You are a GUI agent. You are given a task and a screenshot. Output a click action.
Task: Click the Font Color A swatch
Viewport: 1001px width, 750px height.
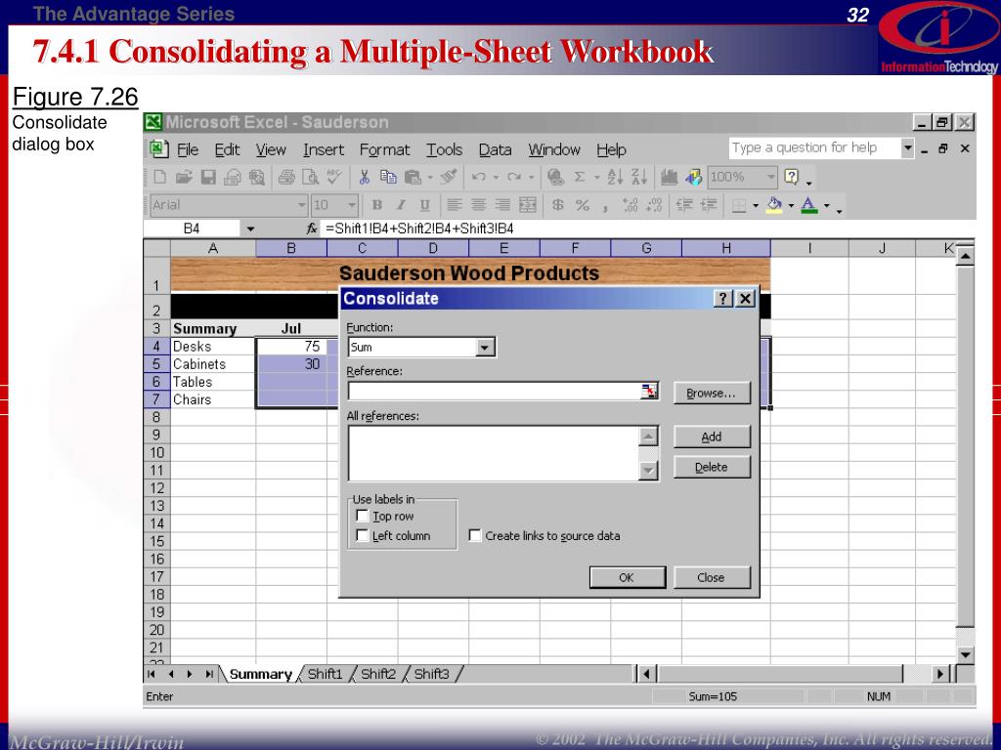tap(809, 205)
